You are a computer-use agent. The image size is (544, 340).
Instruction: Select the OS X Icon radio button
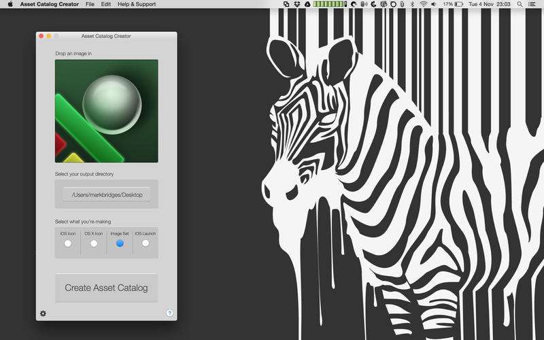tap(94, 243)
